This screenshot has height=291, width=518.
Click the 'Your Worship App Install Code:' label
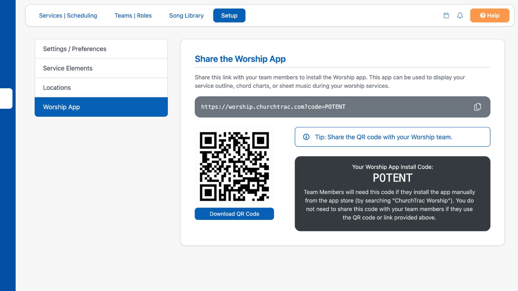pyautogui.click(x=392, y=167)
